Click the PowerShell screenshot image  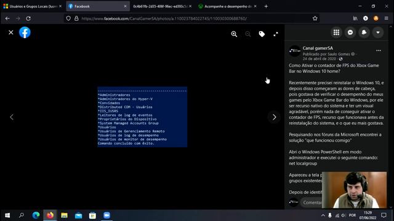coord(142,117)
